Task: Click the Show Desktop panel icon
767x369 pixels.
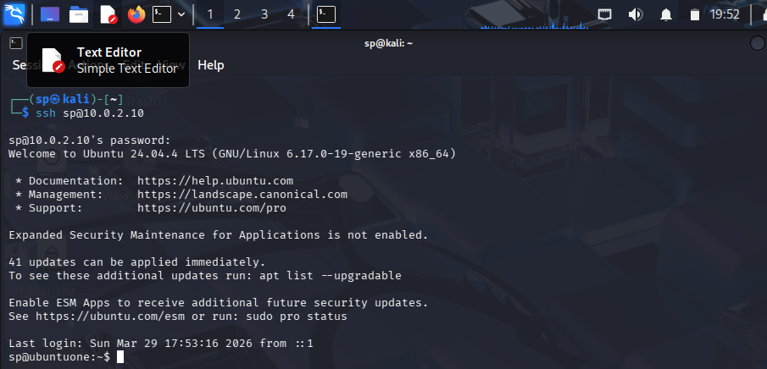Action: point(50,14)
